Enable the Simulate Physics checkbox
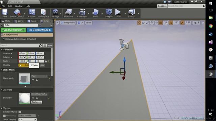 click(x=20, y=112)
